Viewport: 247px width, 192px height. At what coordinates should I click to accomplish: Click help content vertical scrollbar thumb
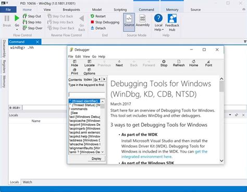[221, 86]
